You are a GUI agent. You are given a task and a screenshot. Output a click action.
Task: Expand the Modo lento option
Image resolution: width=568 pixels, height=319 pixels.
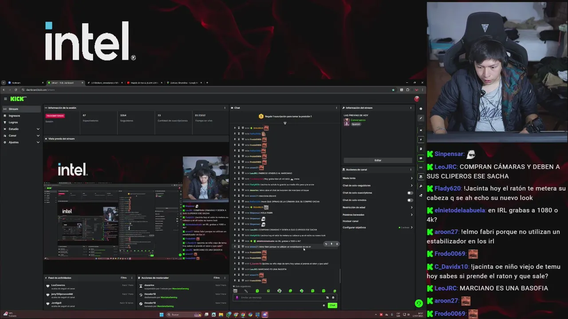(x=378, y=178)
